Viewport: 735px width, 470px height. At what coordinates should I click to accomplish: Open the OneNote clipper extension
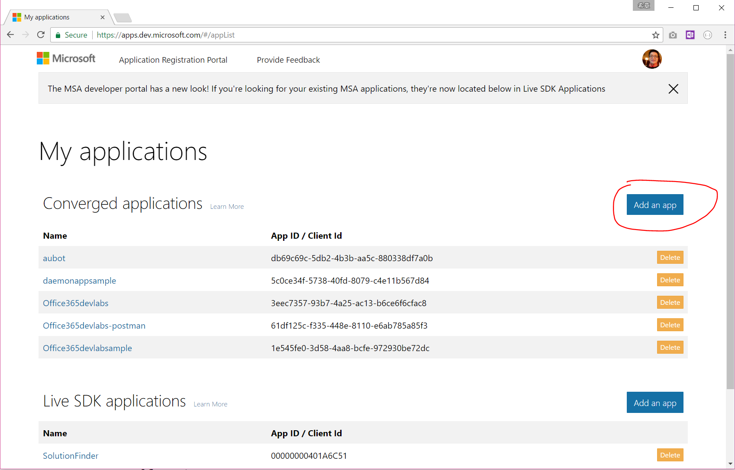click(x=690, y=35)
